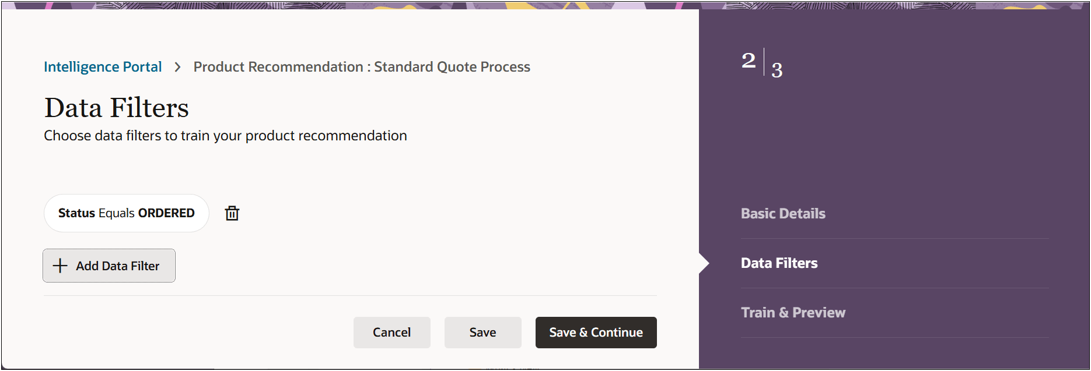Image resolution: width=1091 pixels, height=371 pixels.
Task: Select the Data Filters step in sidebar
Action: coord(779,263)
